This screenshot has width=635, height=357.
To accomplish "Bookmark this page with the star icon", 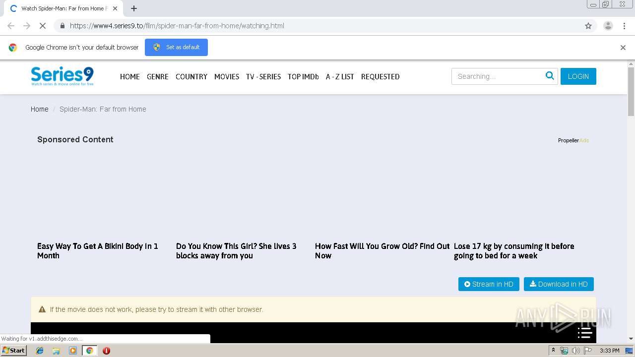I will pos(588,26).
